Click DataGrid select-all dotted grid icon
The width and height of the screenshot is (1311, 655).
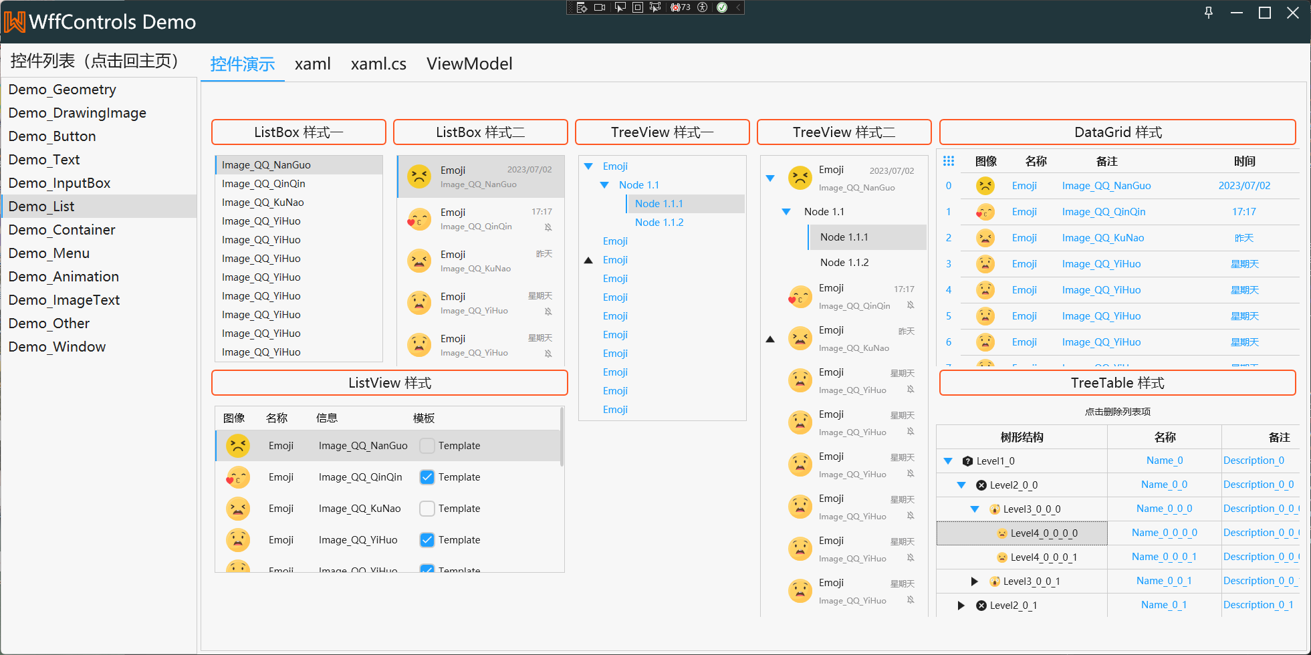tap(949, 161)
